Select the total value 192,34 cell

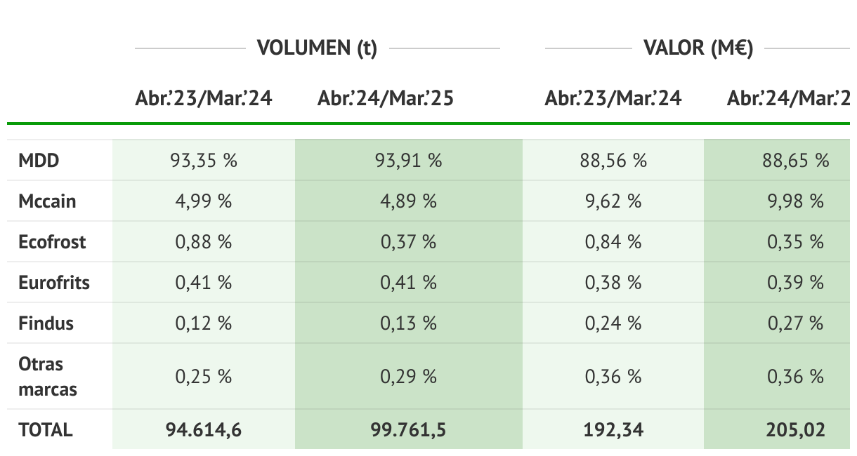613,430
